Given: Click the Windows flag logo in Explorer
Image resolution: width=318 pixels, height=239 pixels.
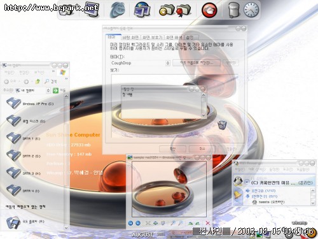Looking at the screenshot, I should point(62,73).
